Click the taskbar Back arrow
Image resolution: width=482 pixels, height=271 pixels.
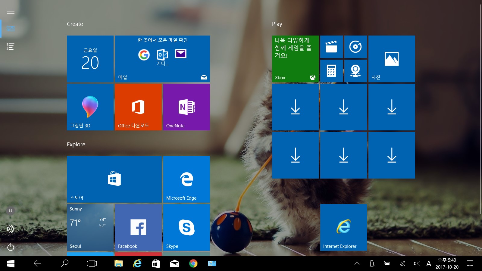(x=37, y=263)
